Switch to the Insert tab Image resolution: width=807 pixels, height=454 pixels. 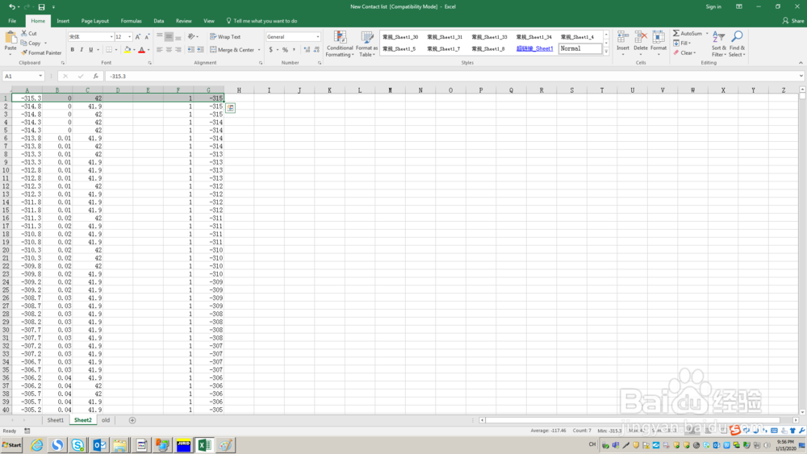pos(63,21)
